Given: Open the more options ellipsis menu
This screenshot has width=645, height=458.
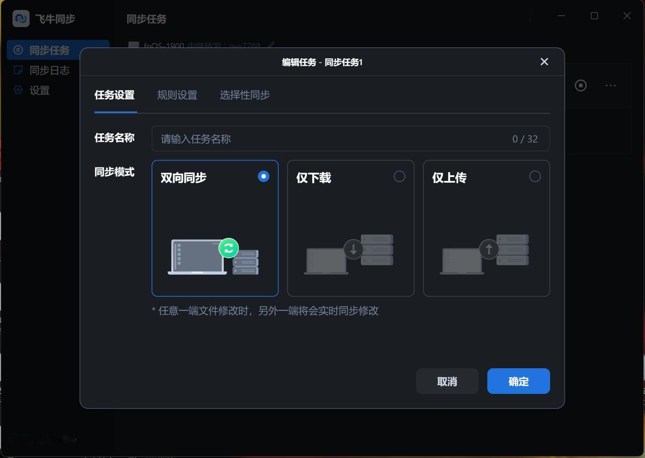Looking at the screenshot, I should tap(610, 85).
